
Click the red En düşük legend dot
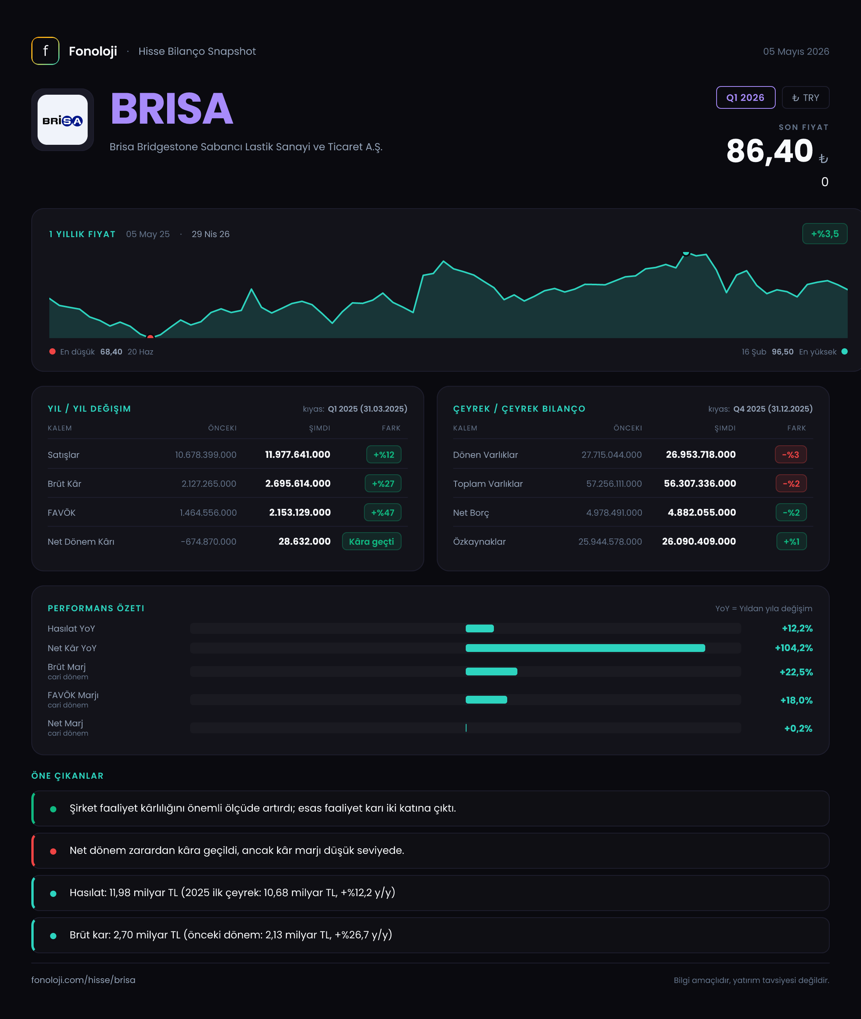[52, 351]
